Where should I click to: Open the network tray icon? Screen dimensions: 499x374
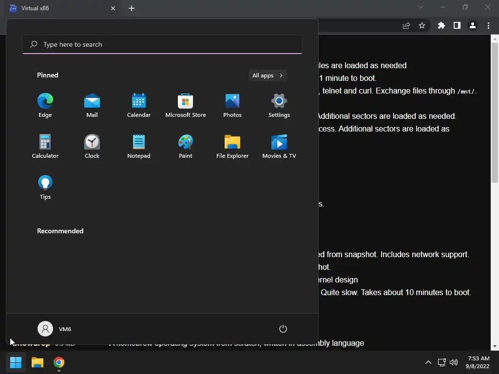pyautogui.click(x=441, y=362)
